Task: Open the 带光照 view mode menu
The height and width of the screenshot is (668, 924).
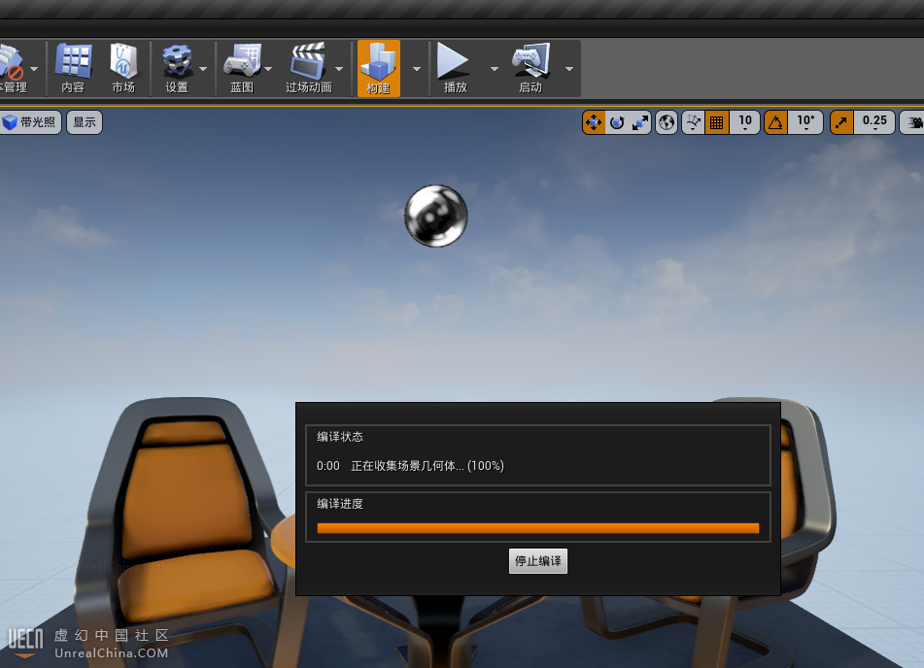Action: pyautogui.click(x=29, y=122)
